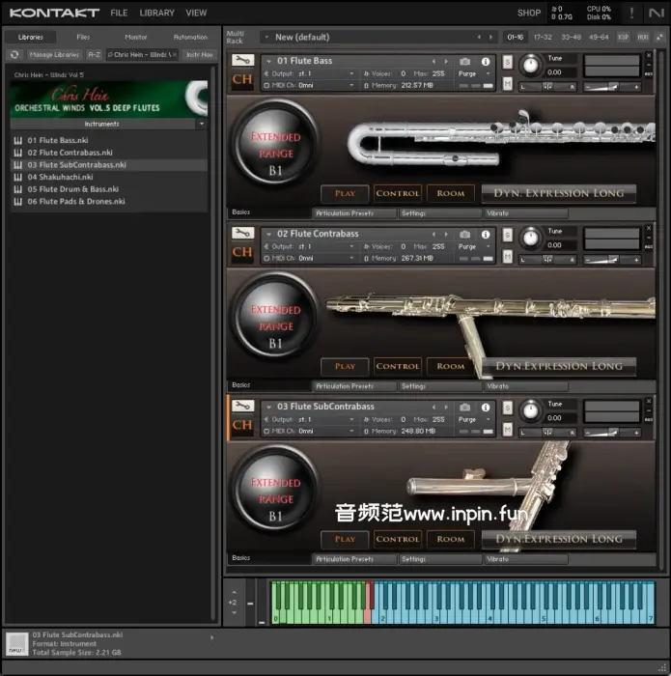Open wrench edit mode for 01 Flute Bass
This screenshot has width=671, height=676.
coord(242,61)
